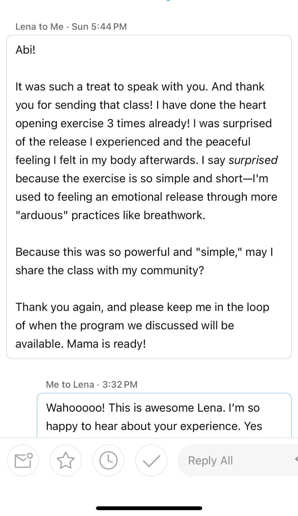Star this email conversation
298x516 pixels.
point(65,460)
